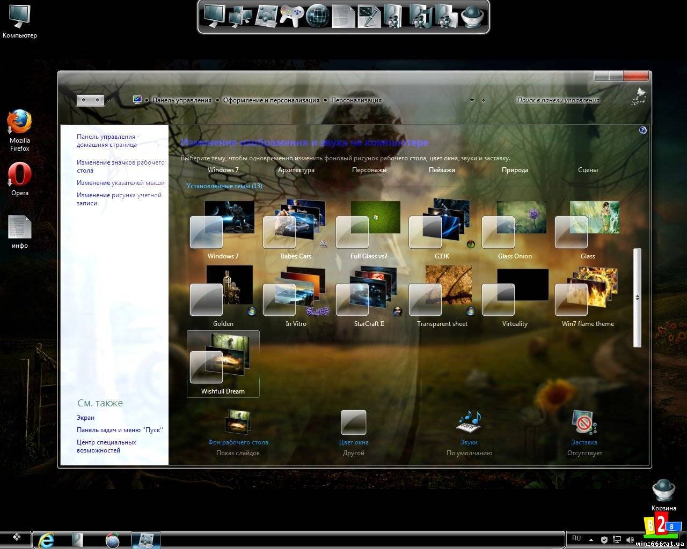This screenshot has height=549, width=687.
Task: Open the Звуки sound settings icon
Action: click(x=469, y=422)
